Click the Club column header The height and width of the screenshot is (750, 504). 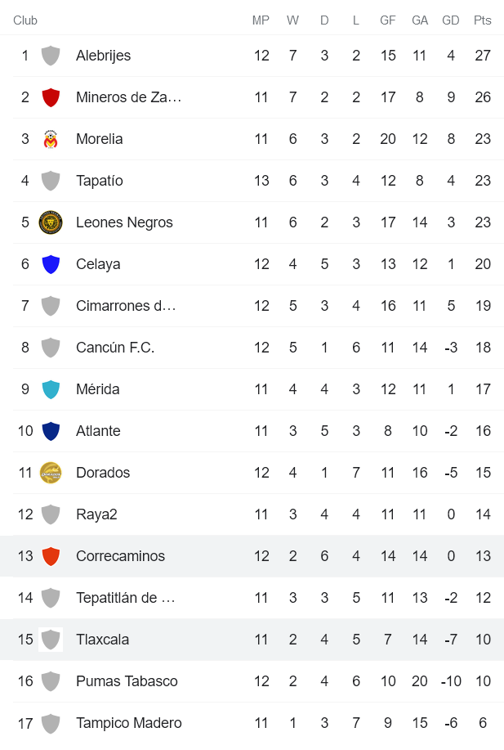(x=25, y=20)
